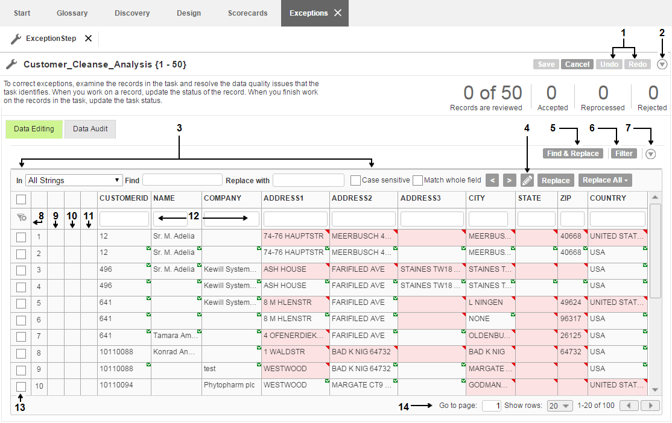Go to previous page of records

(x=629, y=406)
